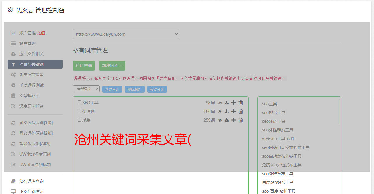
Task: Click the edit icon for 深度原创任务
Action: click(x=13, y=106)
